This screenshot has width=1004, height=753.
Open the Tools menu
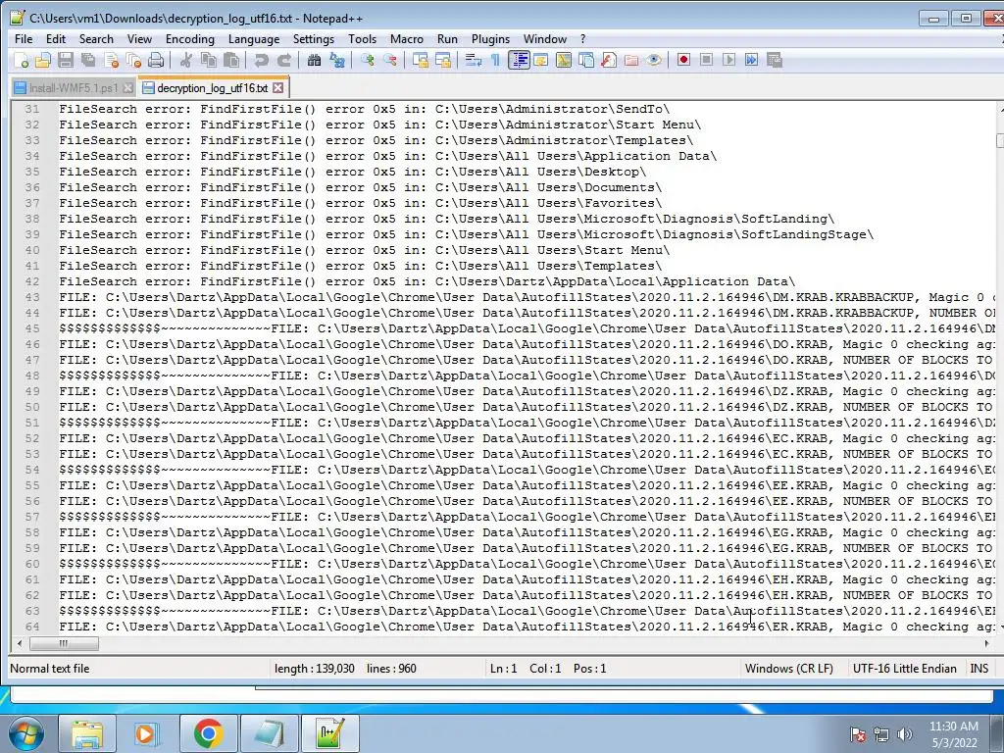[x=362, y=39]
